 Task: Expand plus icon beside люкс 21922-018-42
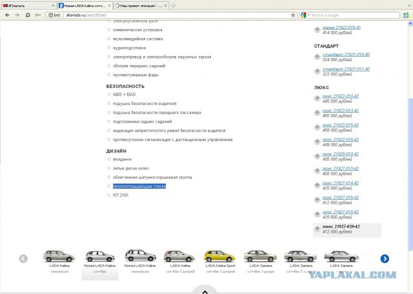click(317, 142)
